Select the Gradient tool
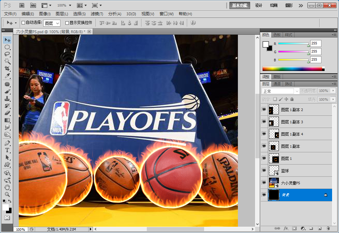Screen dimensions: 339x233 [x=7, y=120]
